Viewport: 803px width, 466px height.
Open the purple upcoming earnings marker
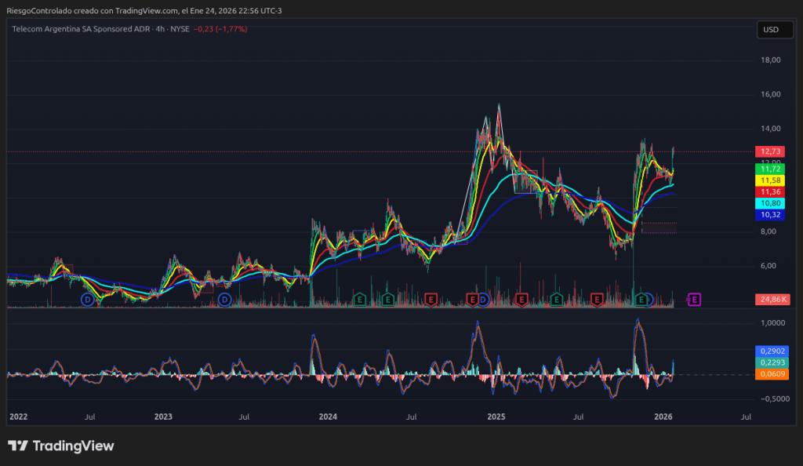coord(694,299)
